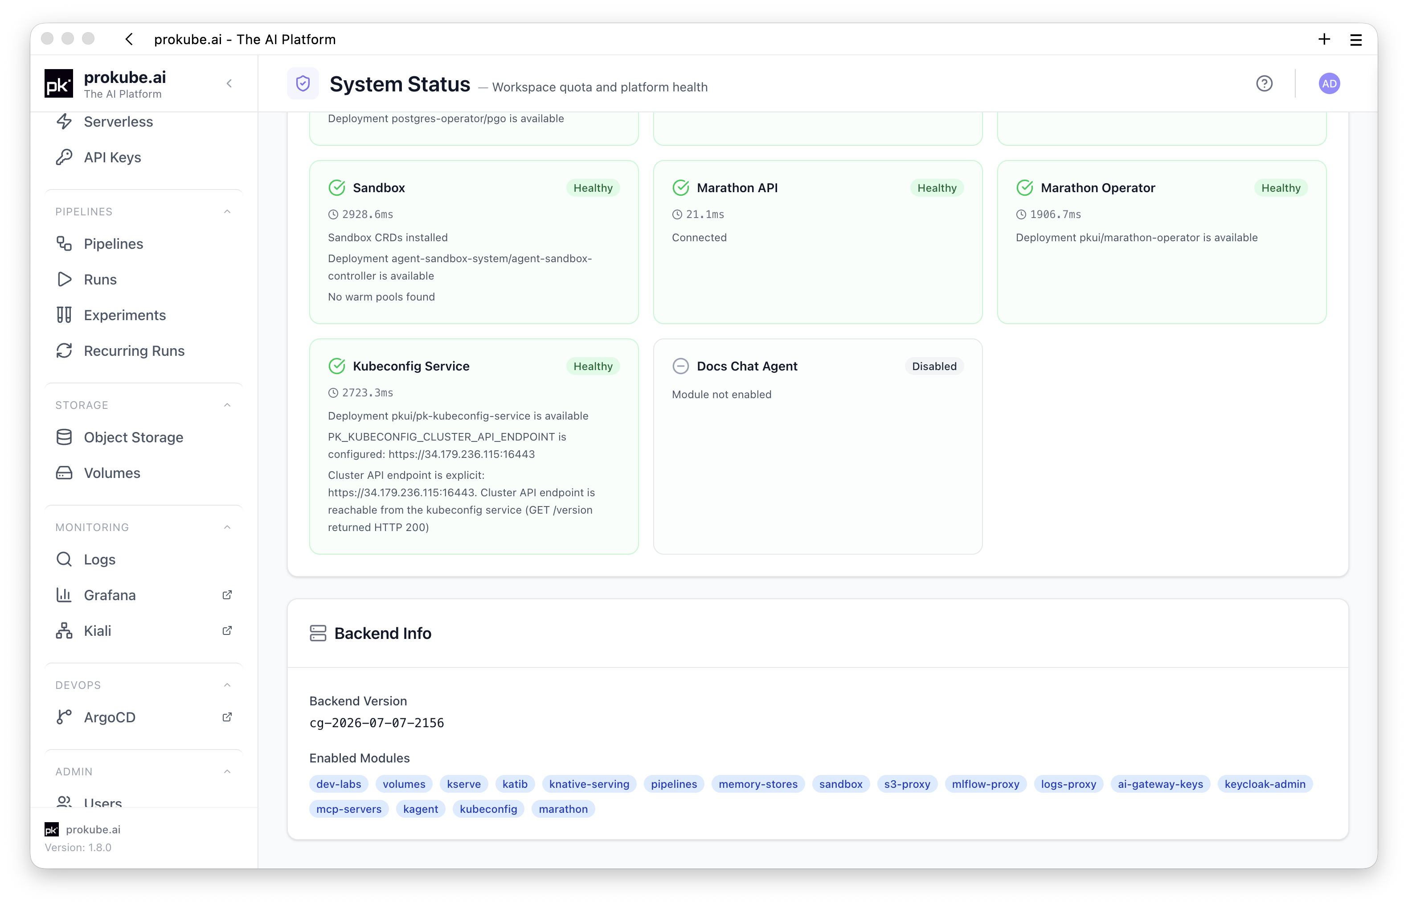Click Grafana external link icon
Viewport: 1408px width, 906px height.
coord(227,595)
